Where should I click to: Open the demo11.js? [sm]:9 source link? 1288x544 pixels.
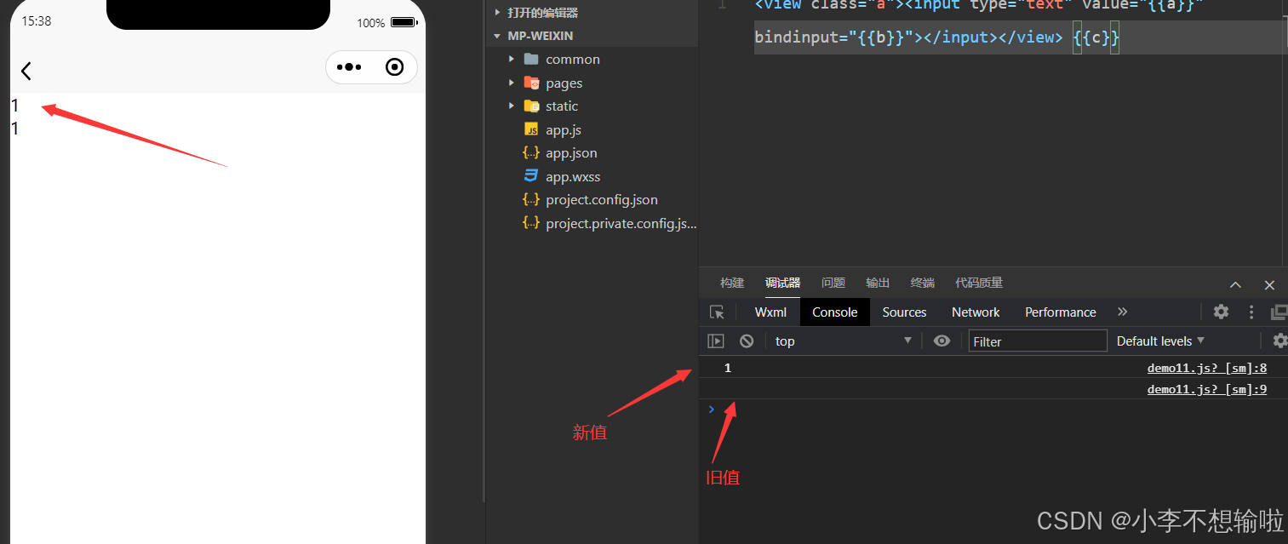coord(1207,389)
